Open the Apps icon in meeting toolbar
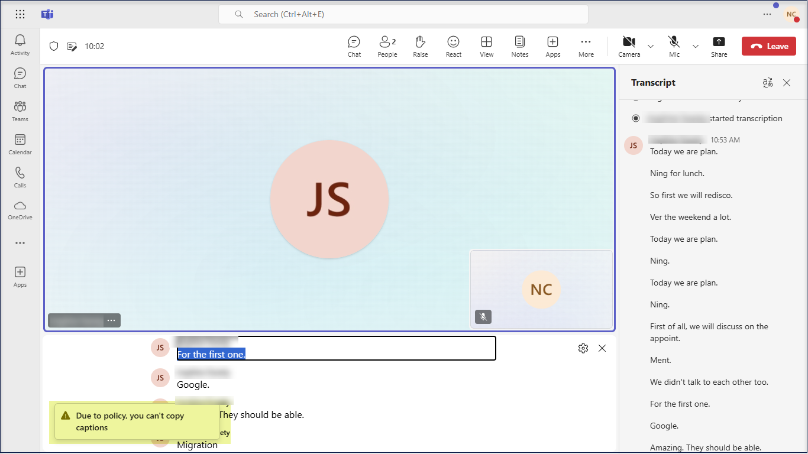The image size is (808, 454). [552, 46]
